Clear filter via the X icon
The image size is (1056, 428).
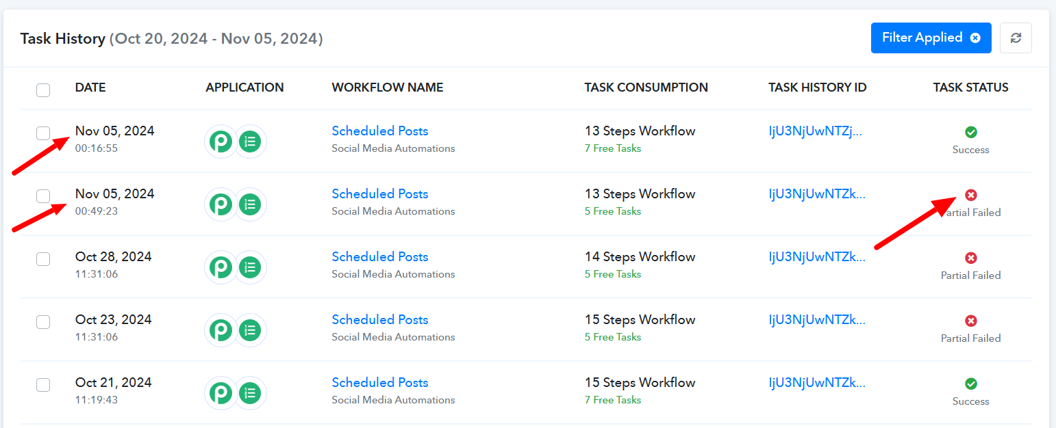tap(975, 38)
